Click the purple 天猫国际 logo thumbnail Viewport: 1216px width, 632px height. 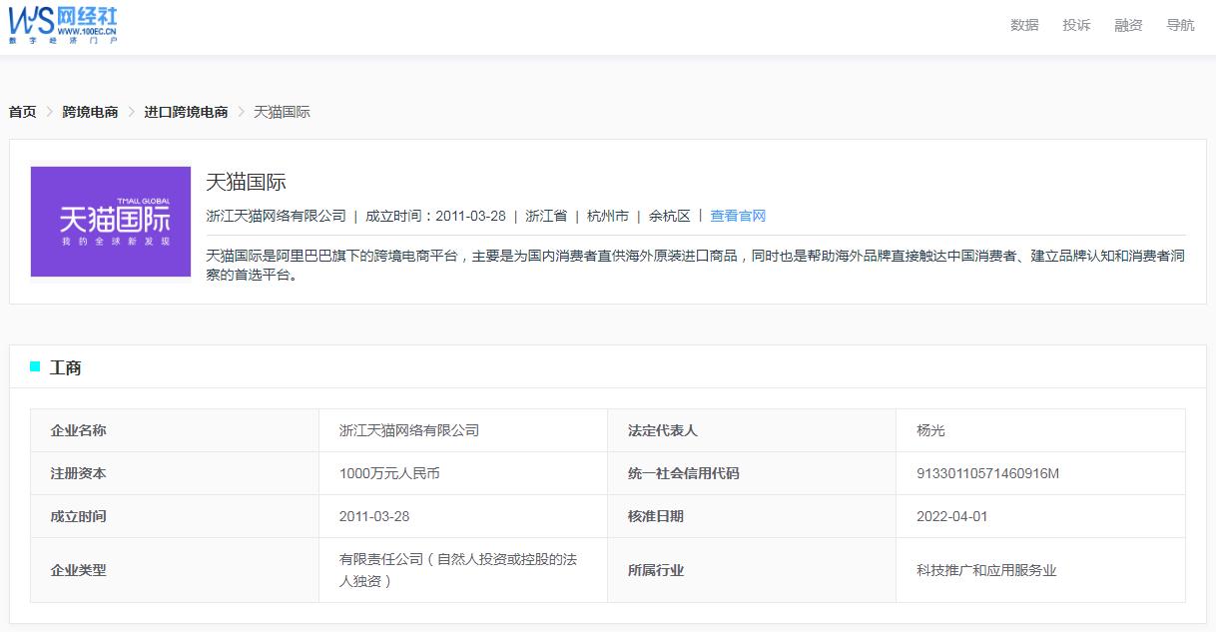(110, 221)
